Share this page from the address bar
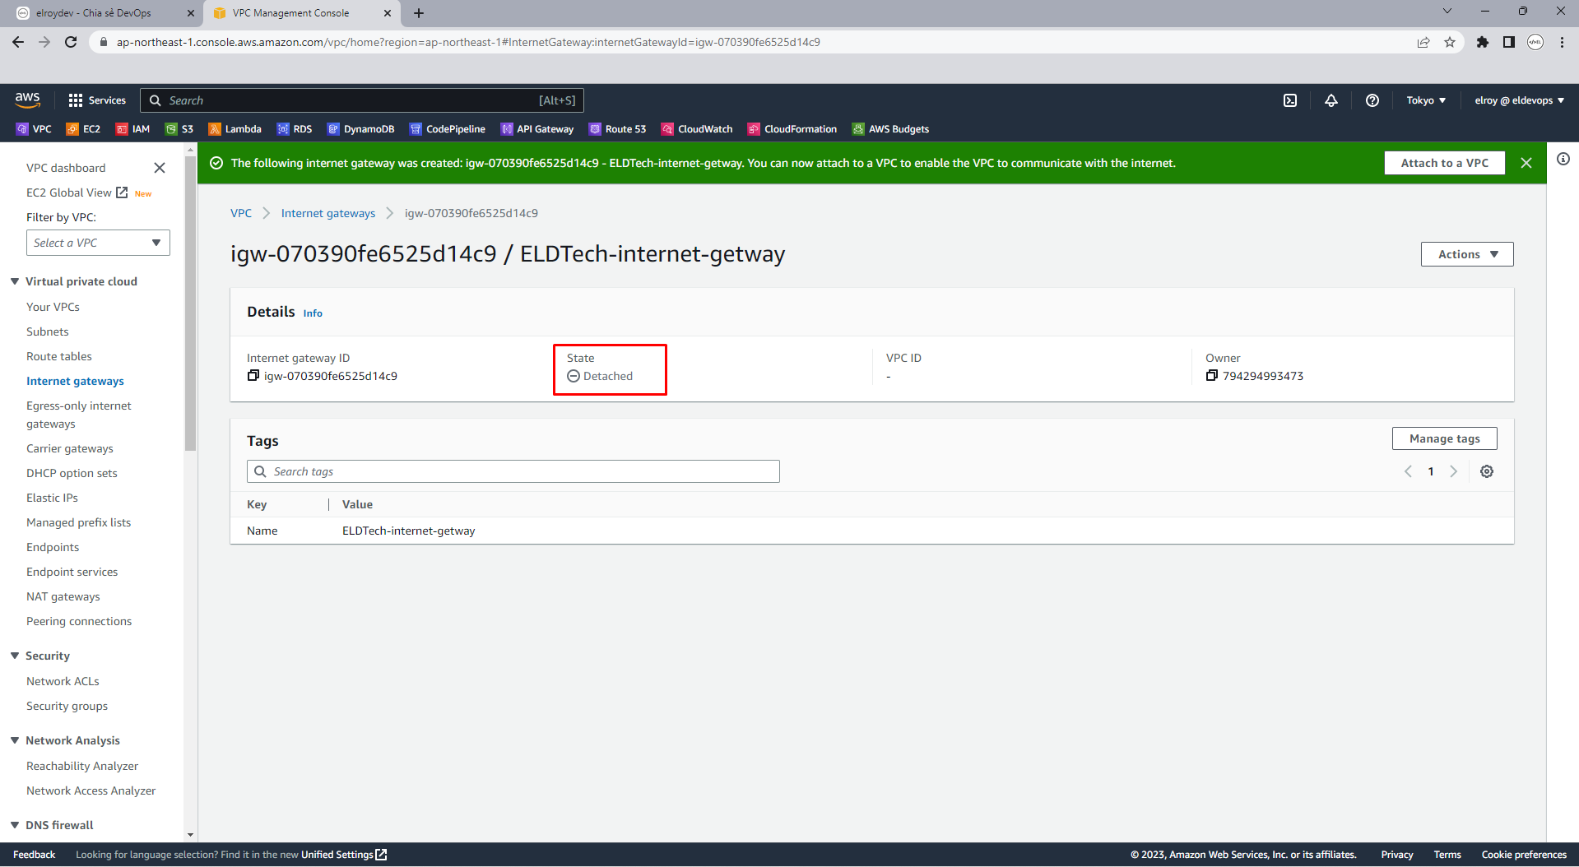 [x=1423, y=42]
